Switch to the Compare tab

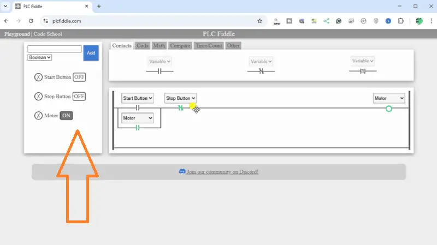[180, 46]
